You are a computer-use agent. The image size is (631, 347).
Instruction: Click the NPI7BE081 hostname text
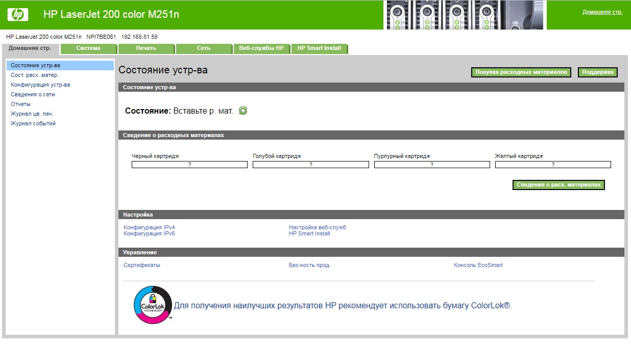(x=101, y=37)
